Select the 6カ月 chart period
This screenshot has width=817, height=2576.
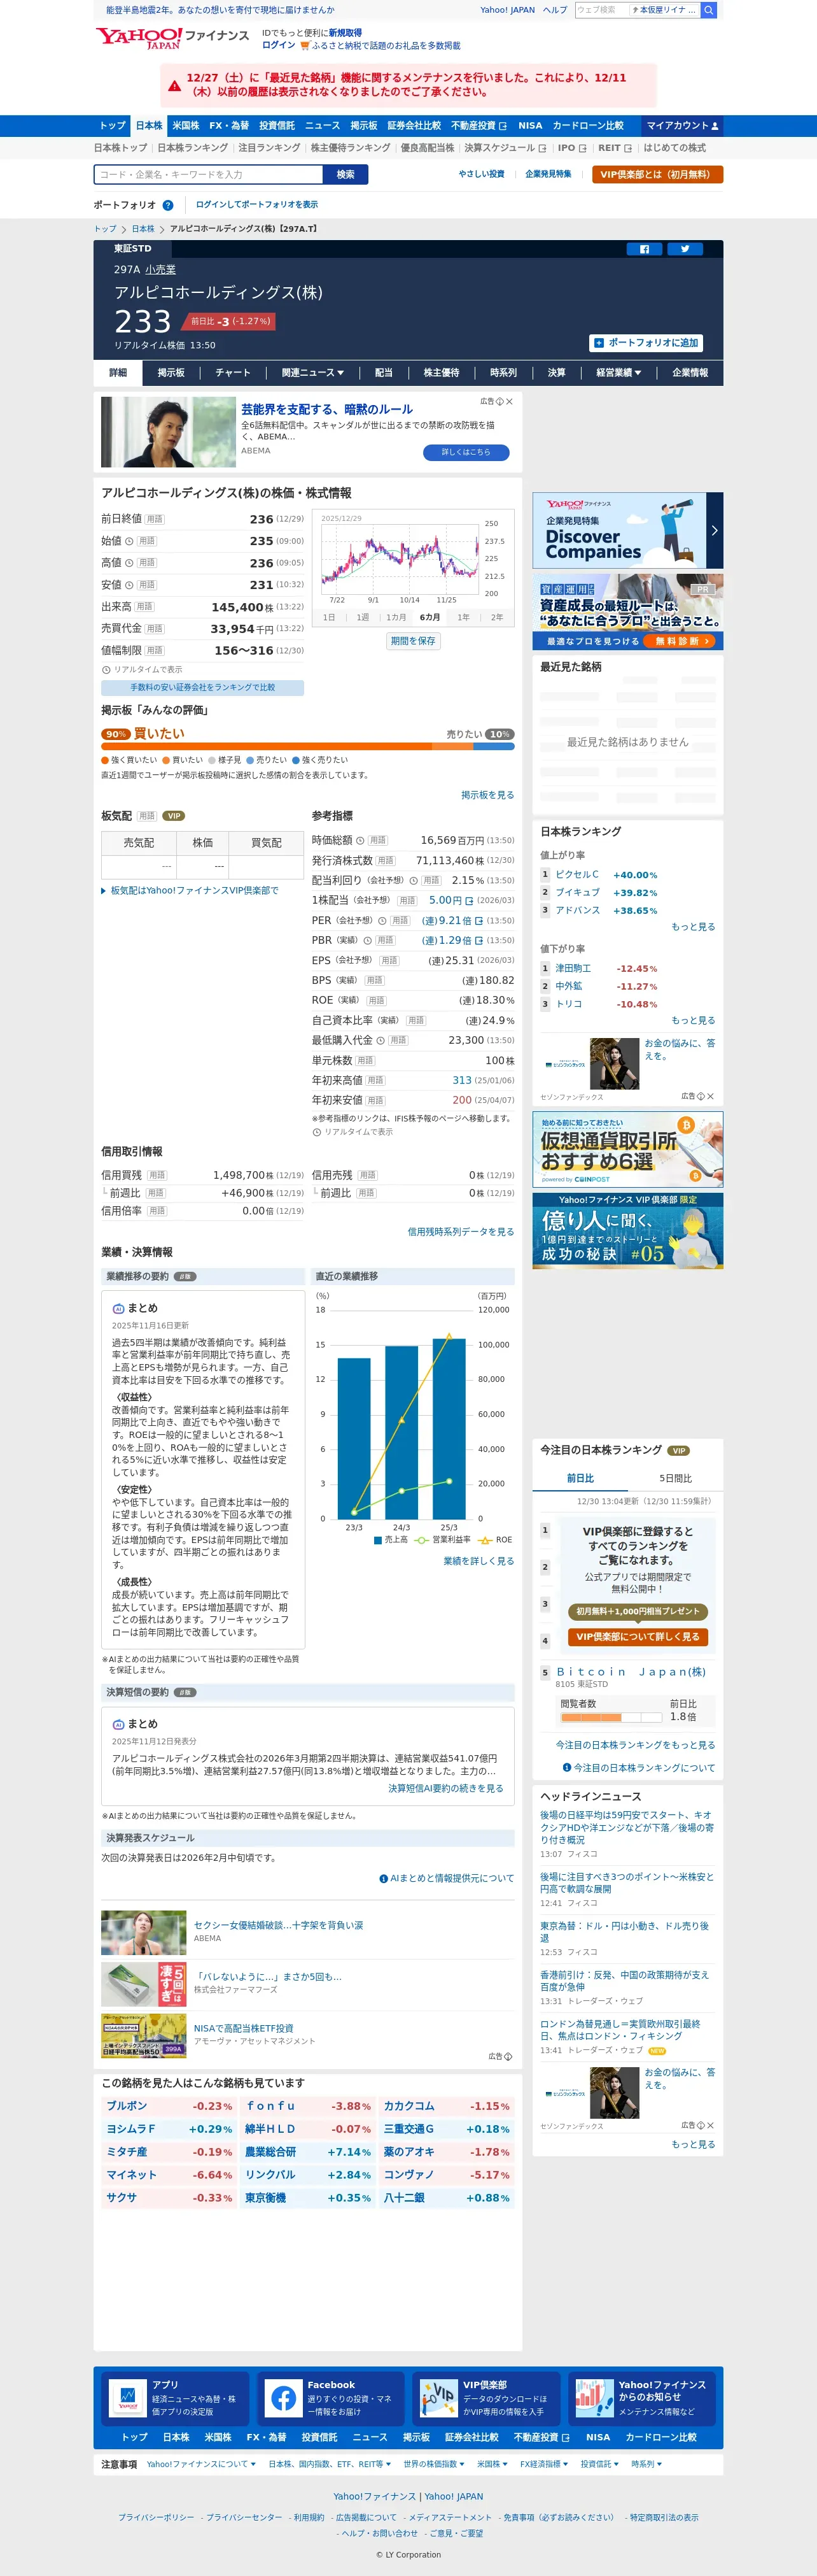(x=429, y=618)
